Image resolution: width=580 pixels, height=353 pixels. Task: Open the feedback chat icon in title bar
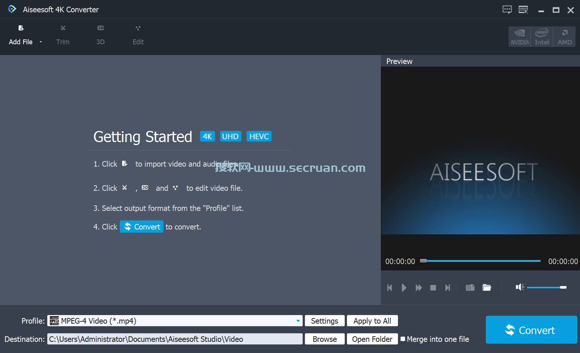point(507,10)
